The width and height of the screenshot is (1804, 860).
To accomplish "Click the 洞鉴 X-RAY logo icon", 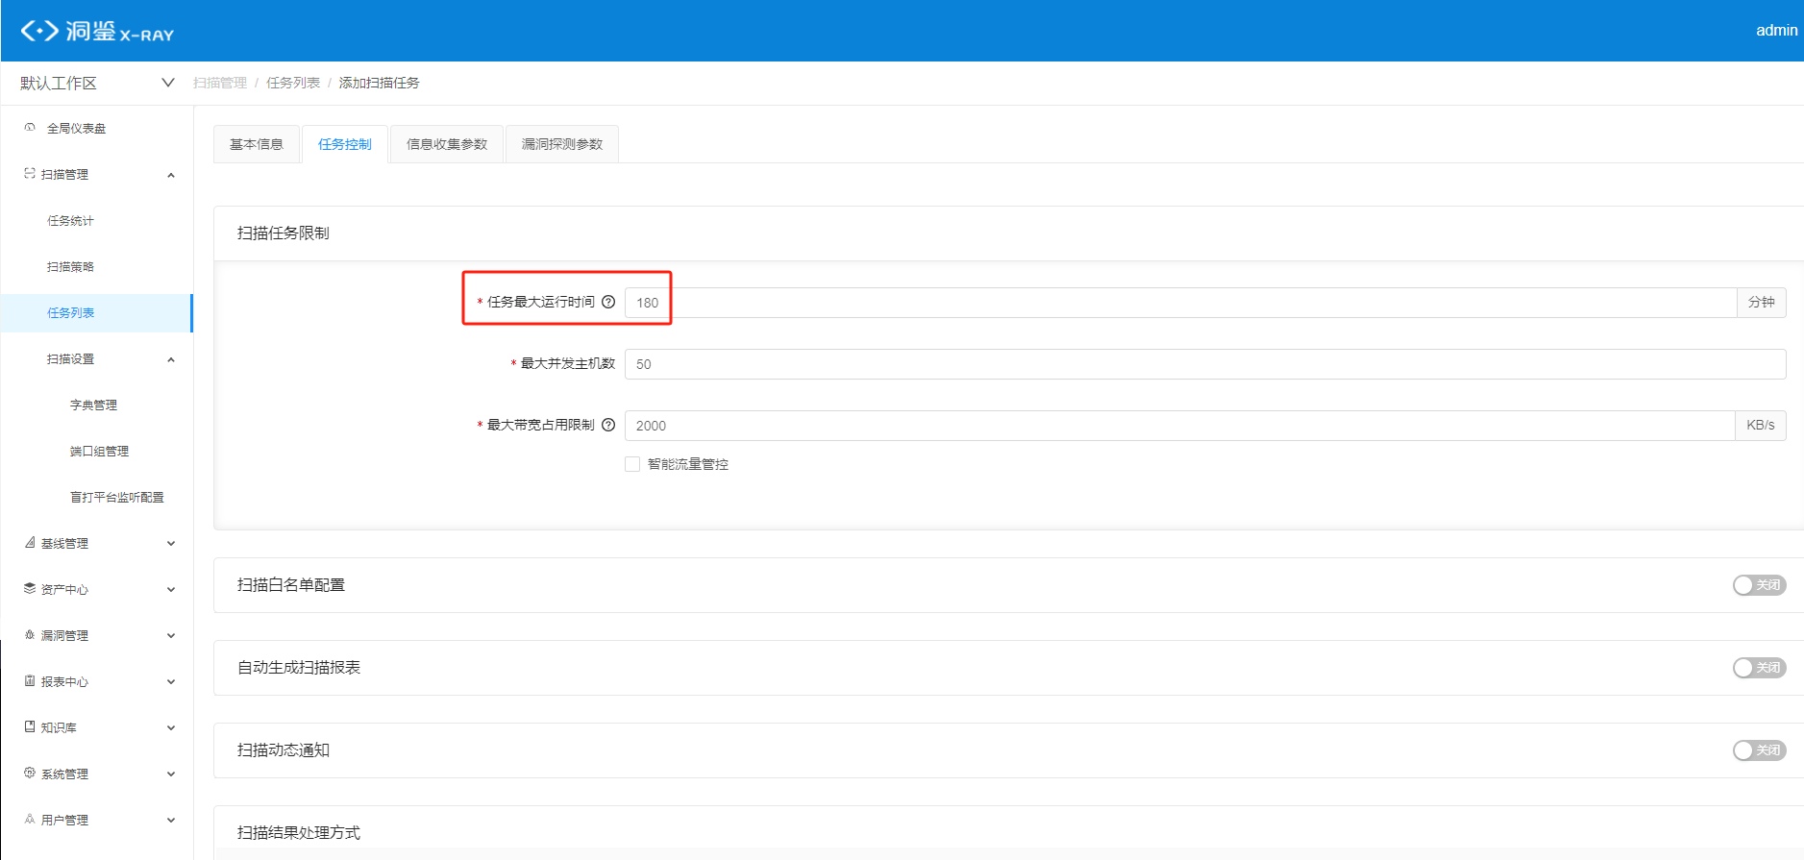I will [39, 31].
